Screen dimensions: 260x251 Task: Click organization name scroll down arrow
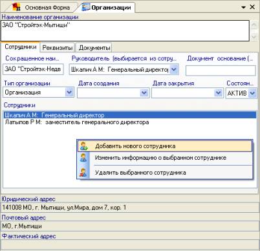254,36
